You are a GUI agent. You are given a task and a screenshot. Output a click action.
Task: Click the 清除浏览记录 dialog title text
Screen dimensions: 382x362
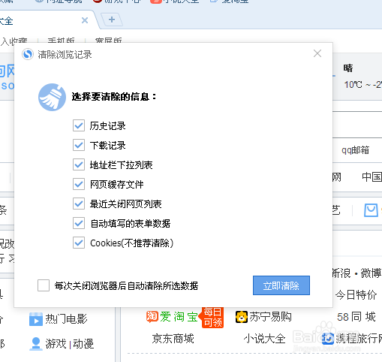click(65, 54)
